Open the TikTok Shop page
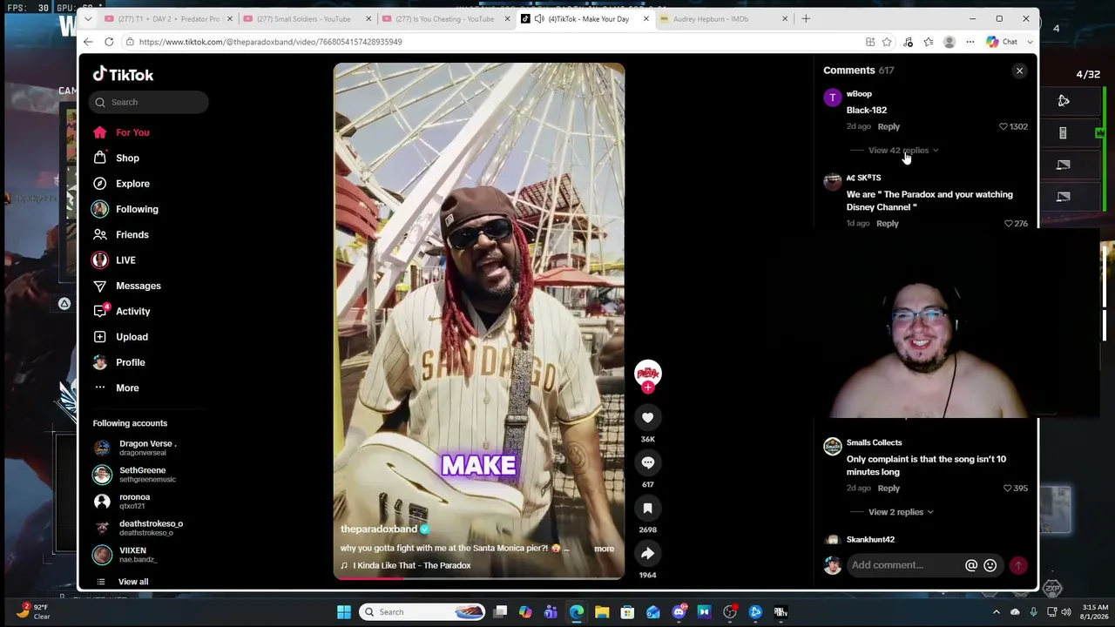Viewport: 1115px width, 627px height. pos(127,158)
